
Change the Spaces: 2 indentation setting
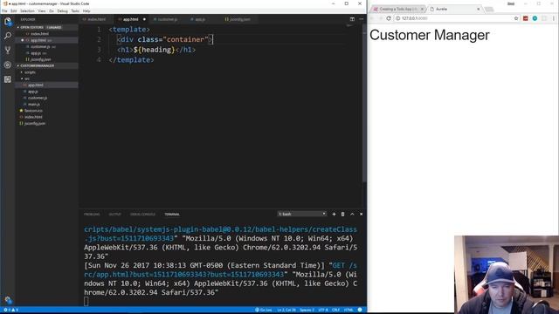307,311
